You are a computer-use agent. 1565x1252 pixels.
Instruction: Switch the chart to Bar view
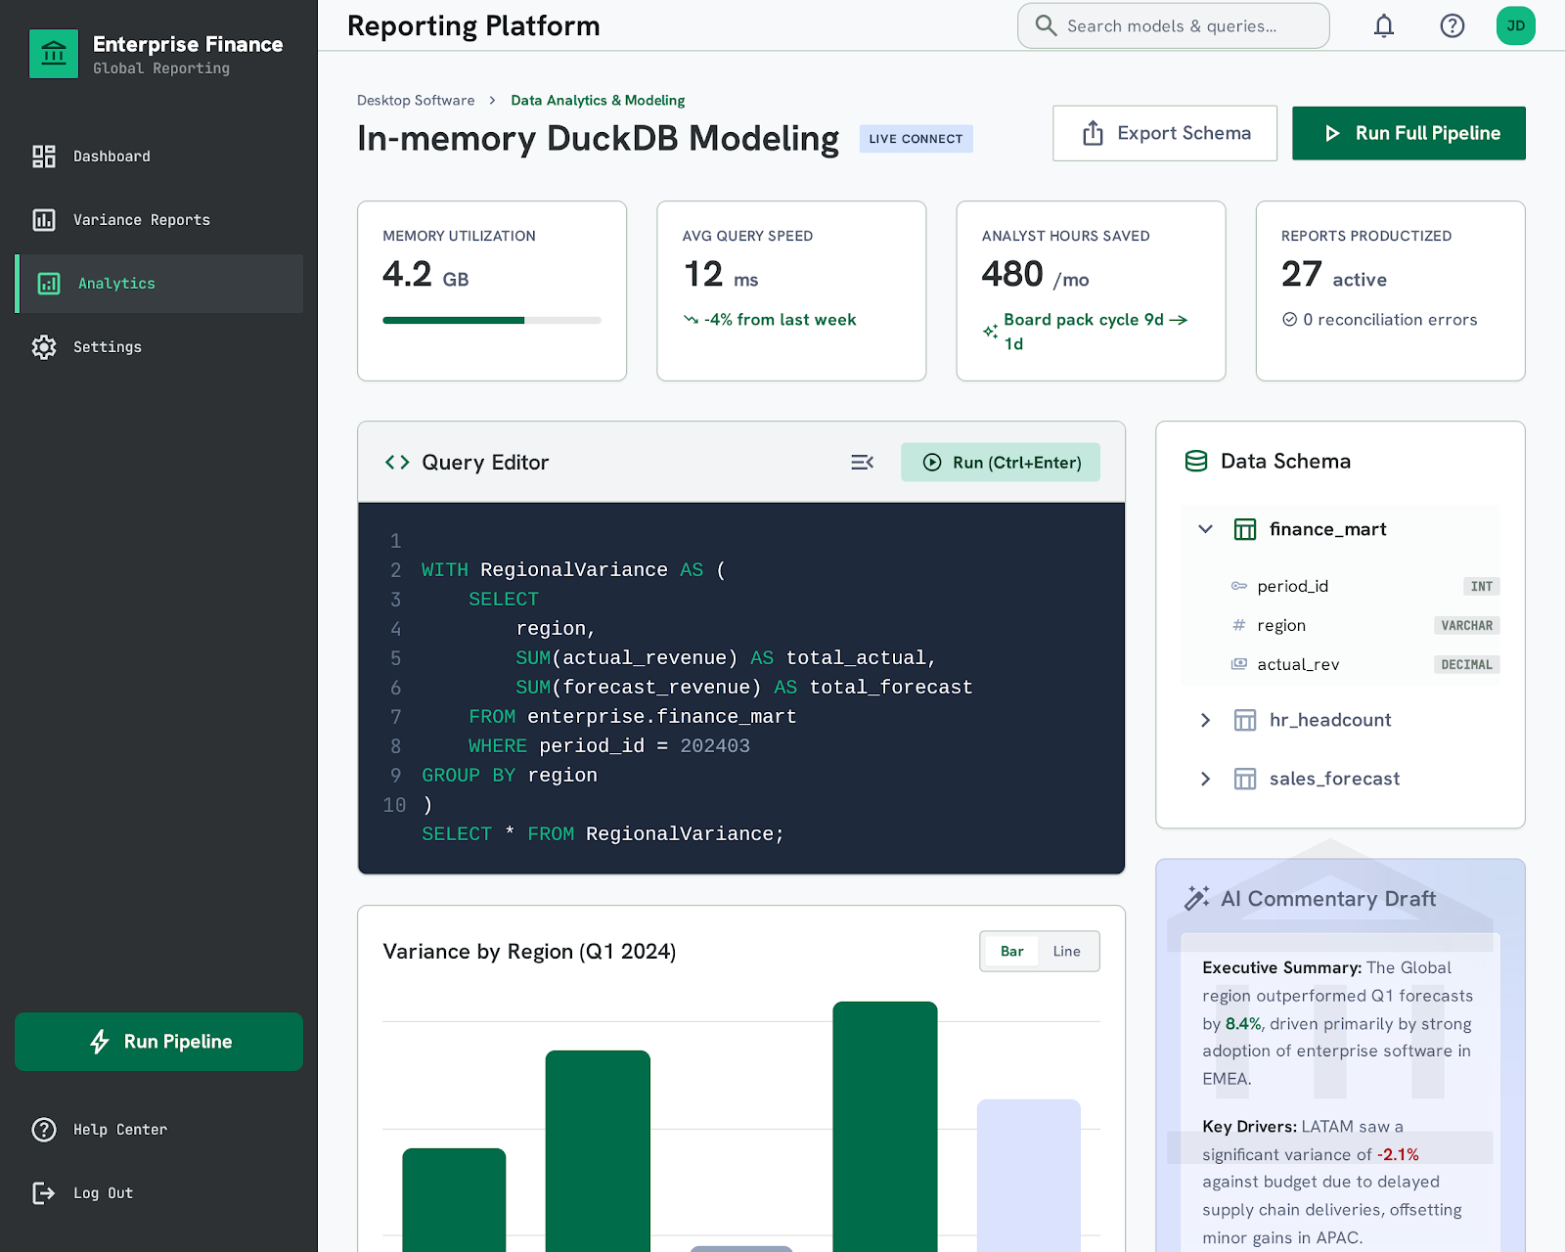[1012, 951]
